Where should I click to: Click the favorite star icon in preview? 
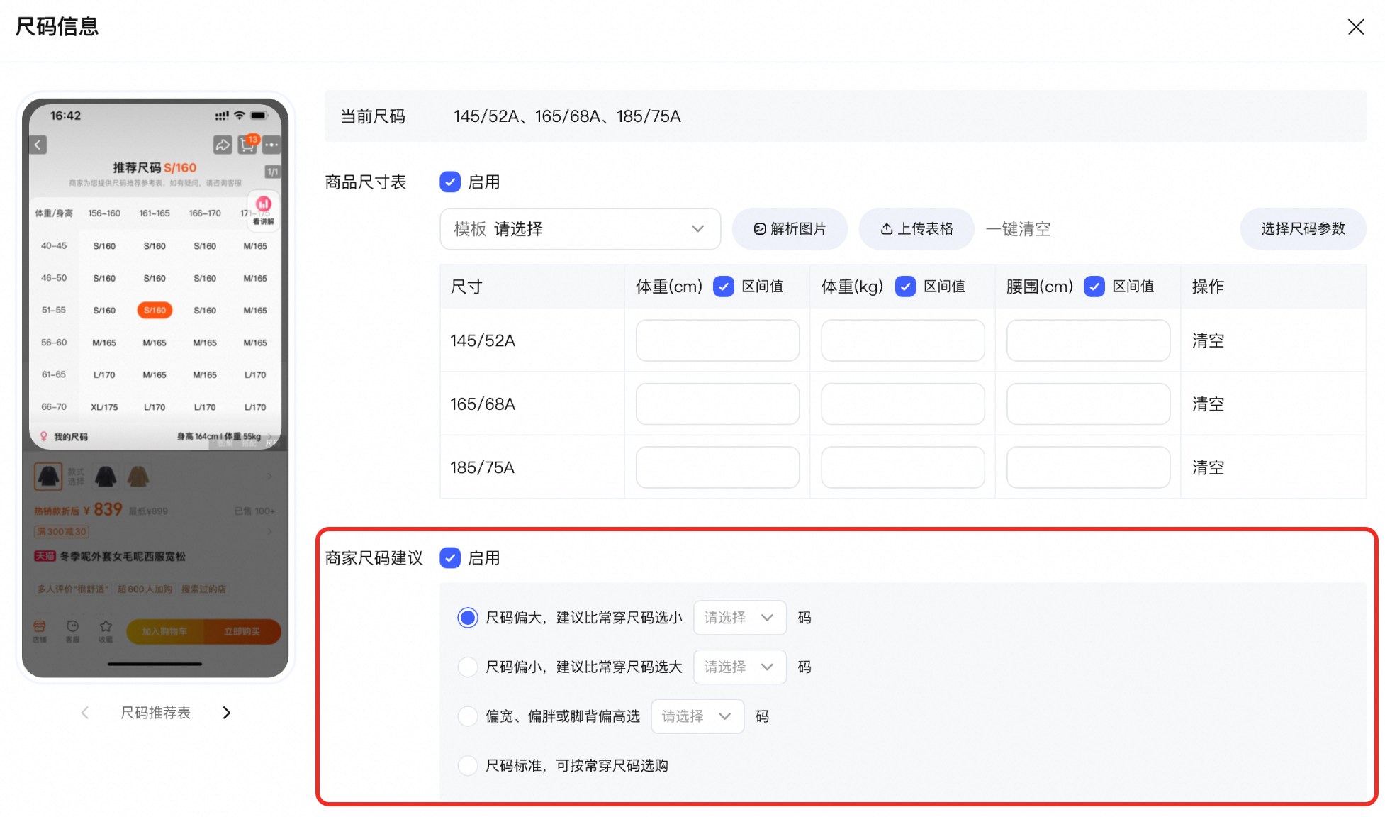pyautogui.click(x=106, y=630)
